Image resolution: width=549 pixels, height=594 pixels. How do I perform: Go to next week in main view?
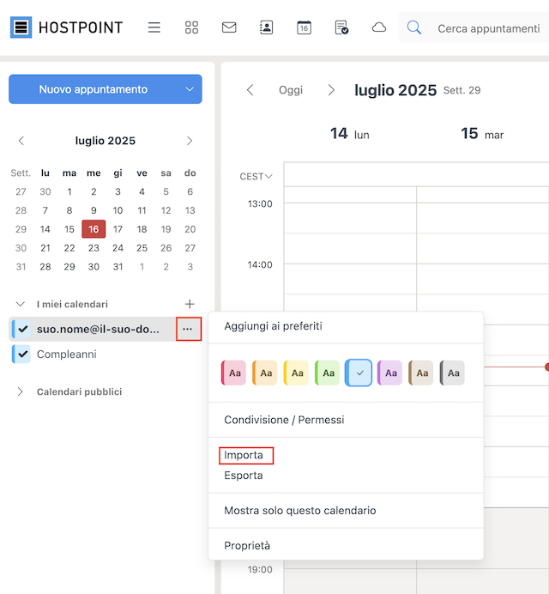331,90
